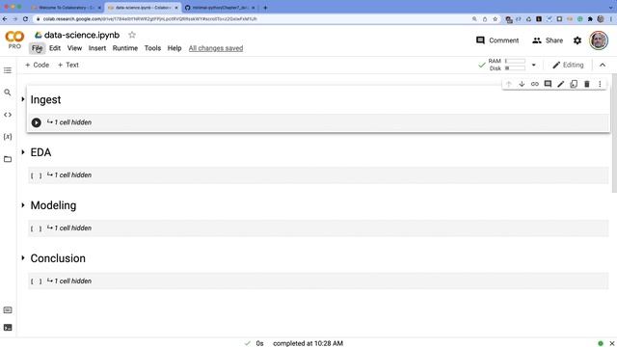Collapse the header with chevron up icon
This screenshot has width=617, height=347.
coord(603,65)
